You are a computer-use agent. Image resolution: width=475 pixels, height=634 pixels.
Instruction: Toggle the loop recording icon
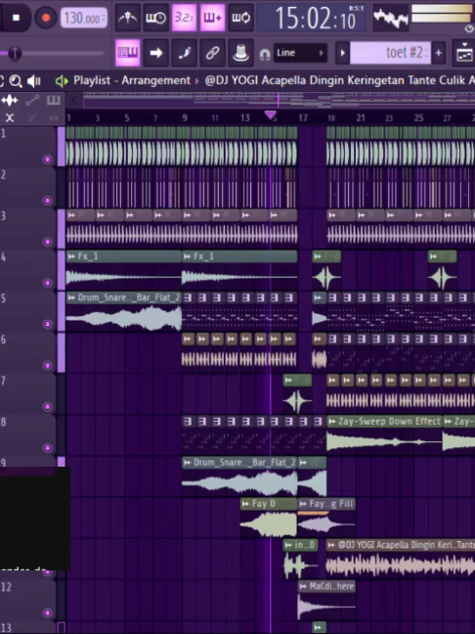point(240,18)
